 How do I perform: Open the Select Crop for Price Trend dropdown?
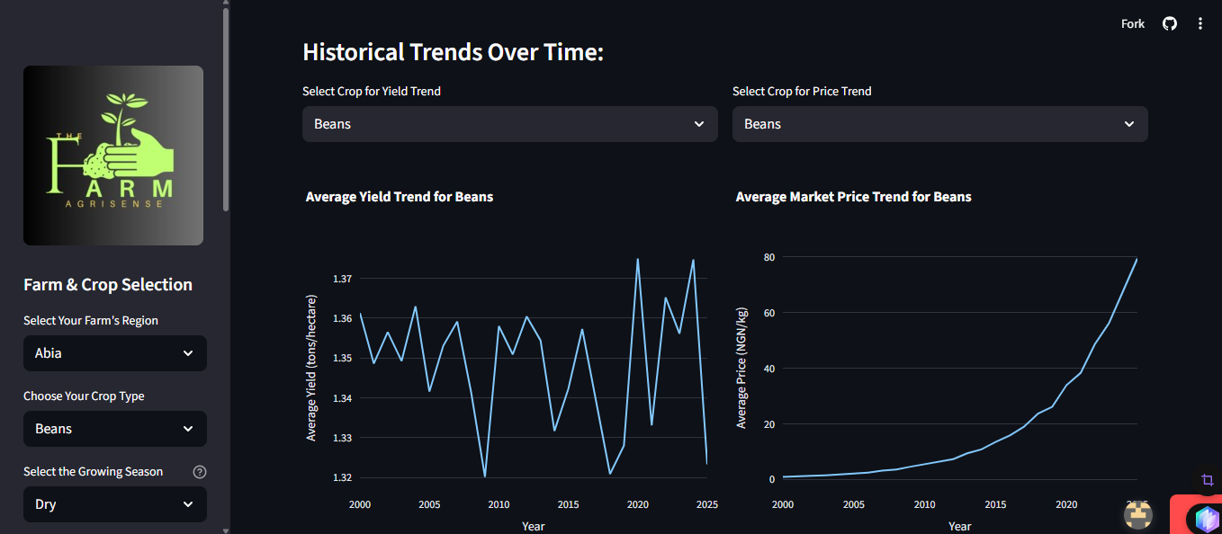[x=939, y=124]
